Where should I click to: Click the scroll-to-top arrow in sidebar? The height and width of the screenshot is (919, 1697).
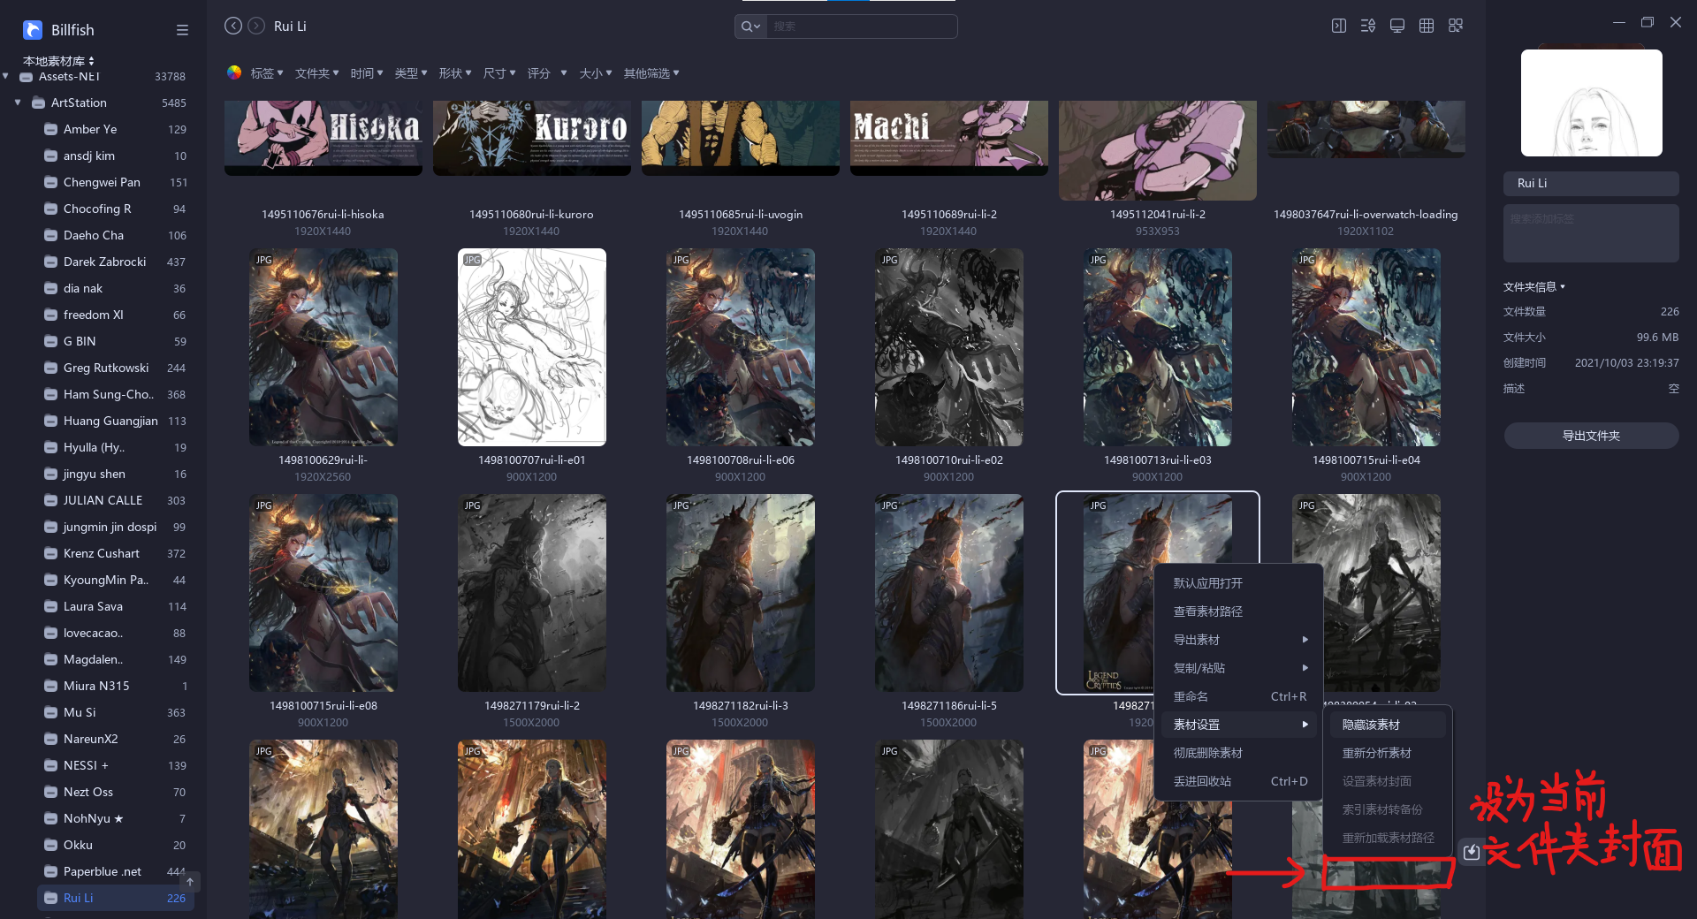click(190, 882)
